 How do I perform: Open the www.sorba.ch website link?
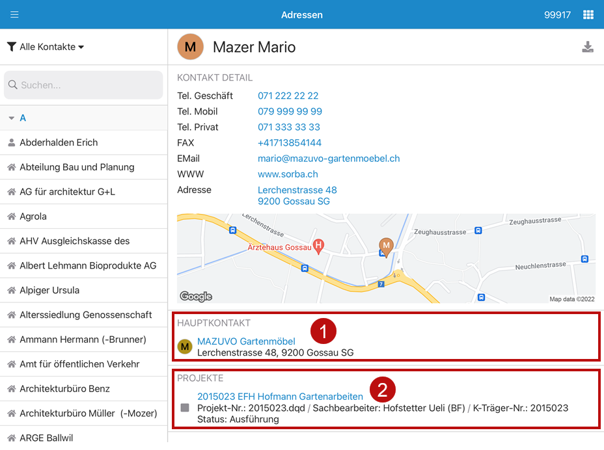(288, 174)
